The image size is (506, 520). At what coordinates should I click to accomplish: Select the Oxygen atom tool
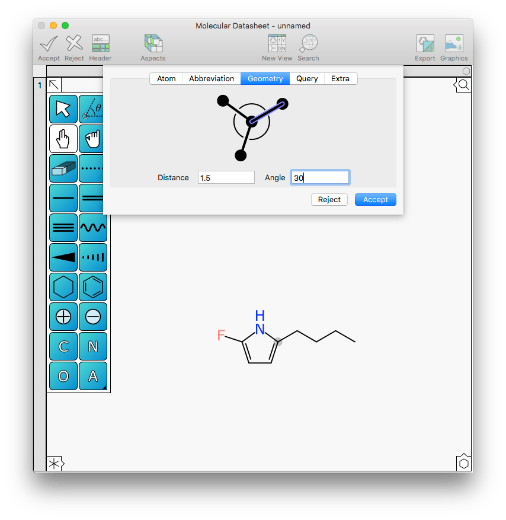(63, 376)
